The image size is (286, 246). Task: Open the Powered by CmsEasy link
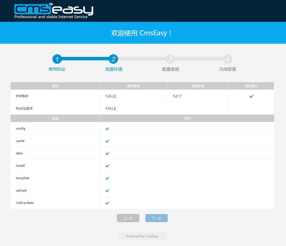[142, 236]
